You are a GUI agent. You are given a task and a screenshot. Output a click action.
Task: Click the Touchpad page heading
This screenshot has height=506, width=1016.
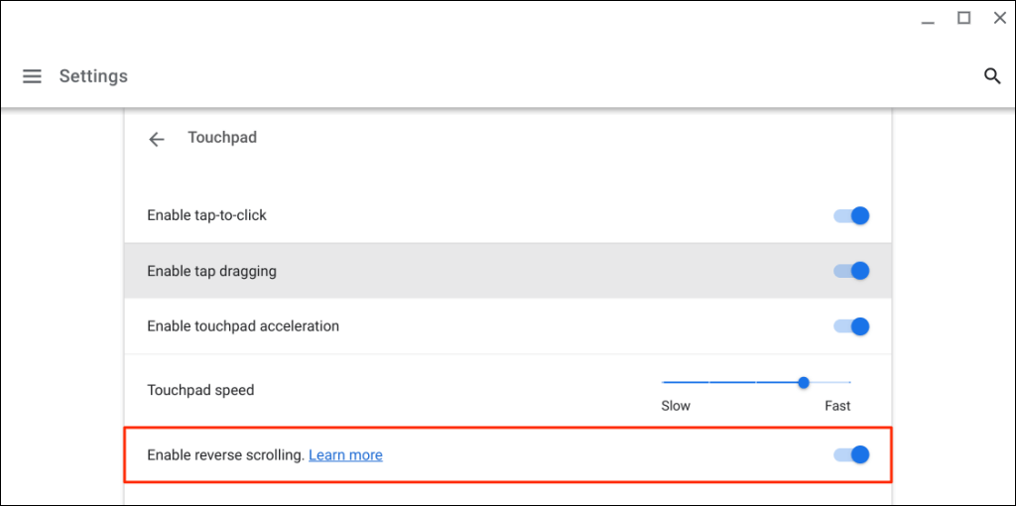click(x=222, y=138)
